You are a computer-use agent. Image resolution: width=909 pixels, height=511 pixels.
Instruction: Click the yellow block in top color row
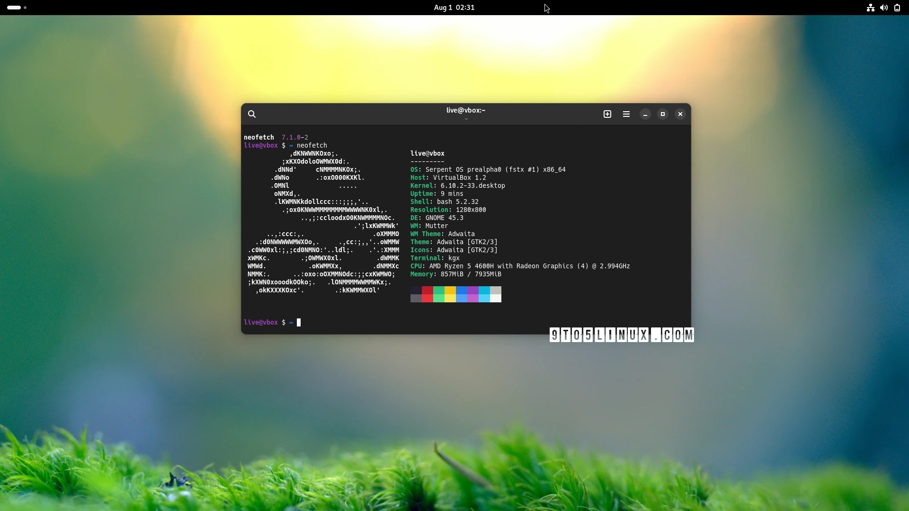pyautogui.click(x=450, y=290)
